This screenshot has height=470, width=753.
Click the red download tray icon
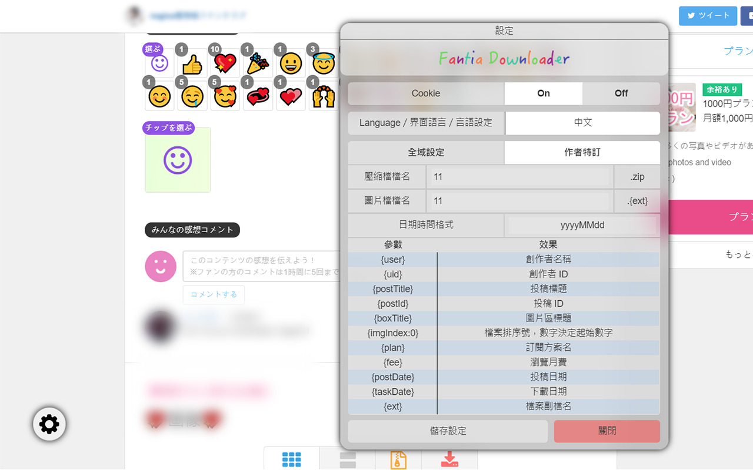(x=449, y=459)
